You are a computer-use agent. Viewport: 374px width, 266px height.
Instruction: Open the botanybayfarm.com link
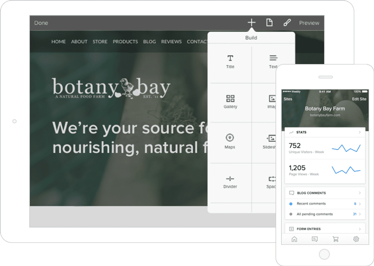(325, 115)
